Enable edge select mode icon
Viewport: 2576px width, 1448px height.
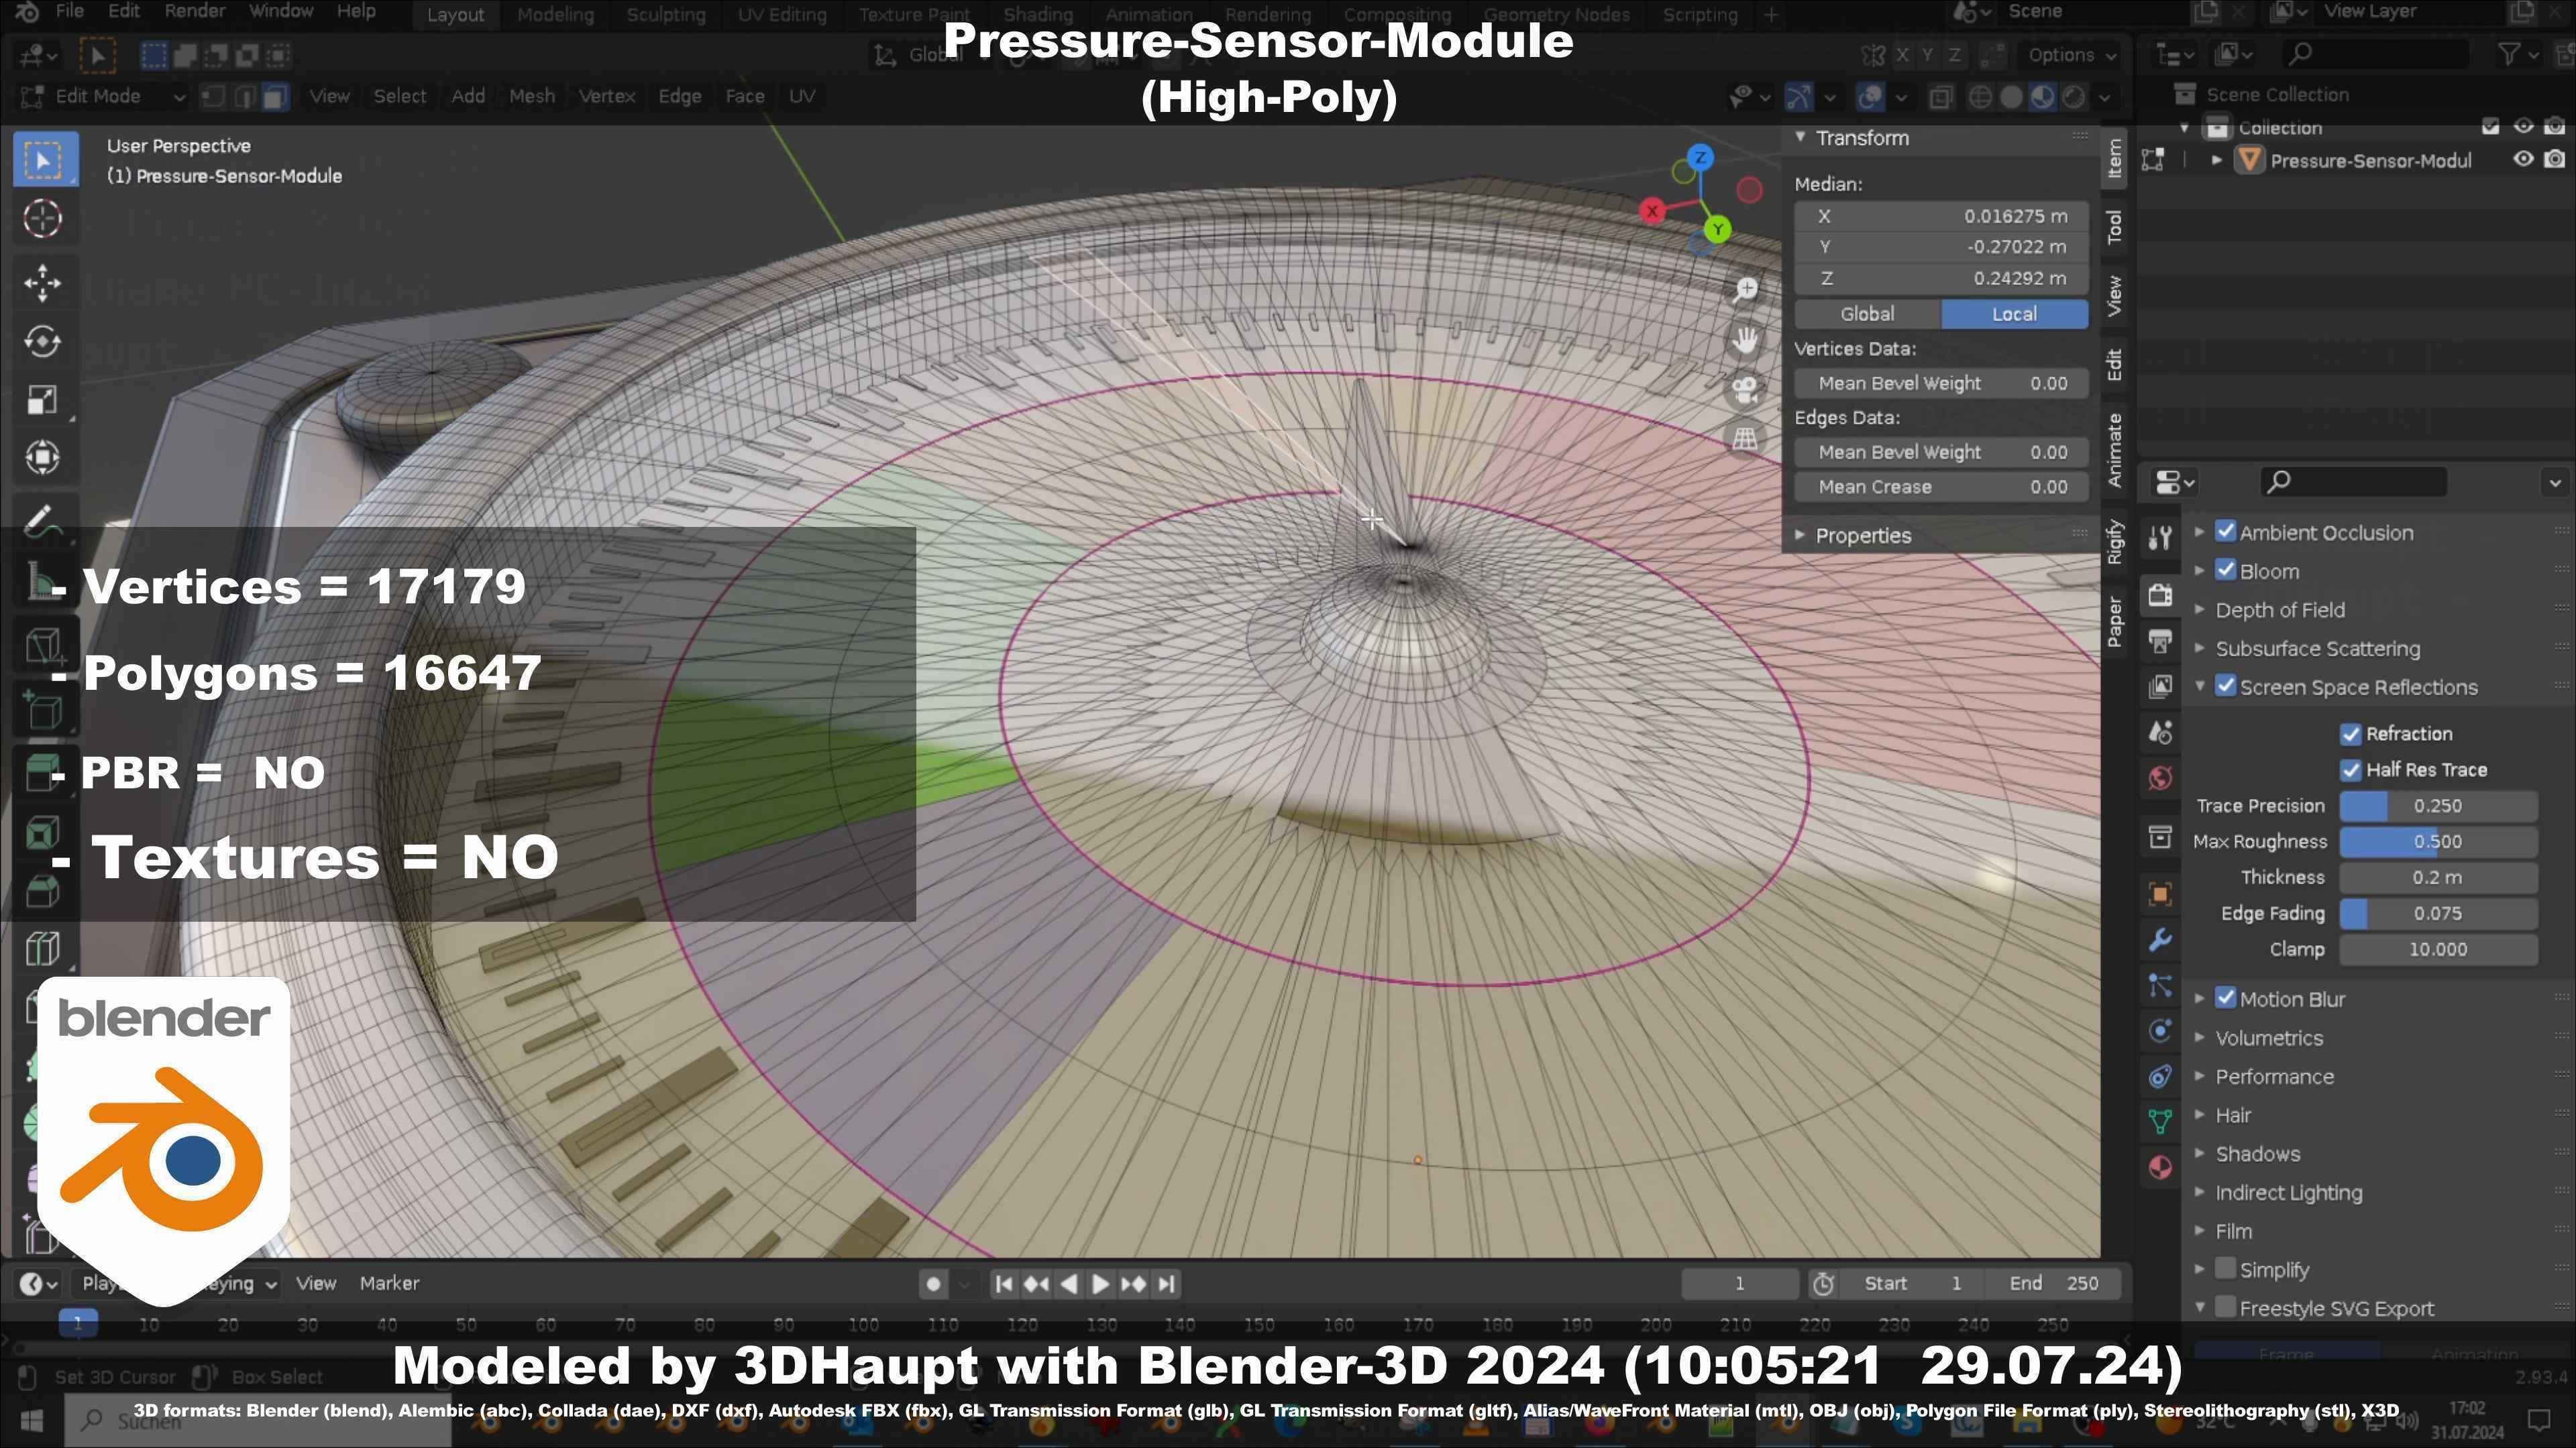pyautogui.click(x=244, y=96)
